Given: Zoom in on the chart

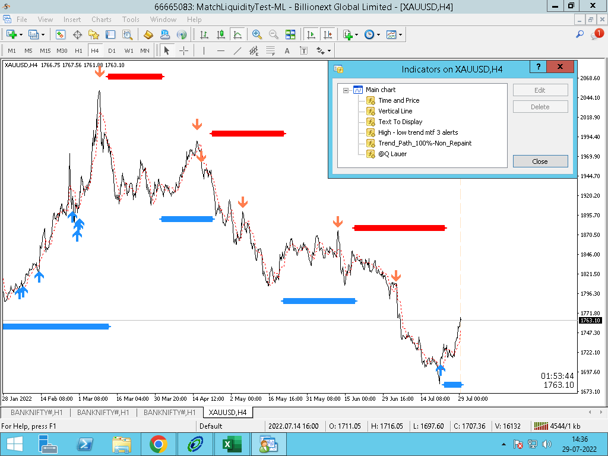Looking at the screenshot, I should pyautogui.click(x=256, y=34).
